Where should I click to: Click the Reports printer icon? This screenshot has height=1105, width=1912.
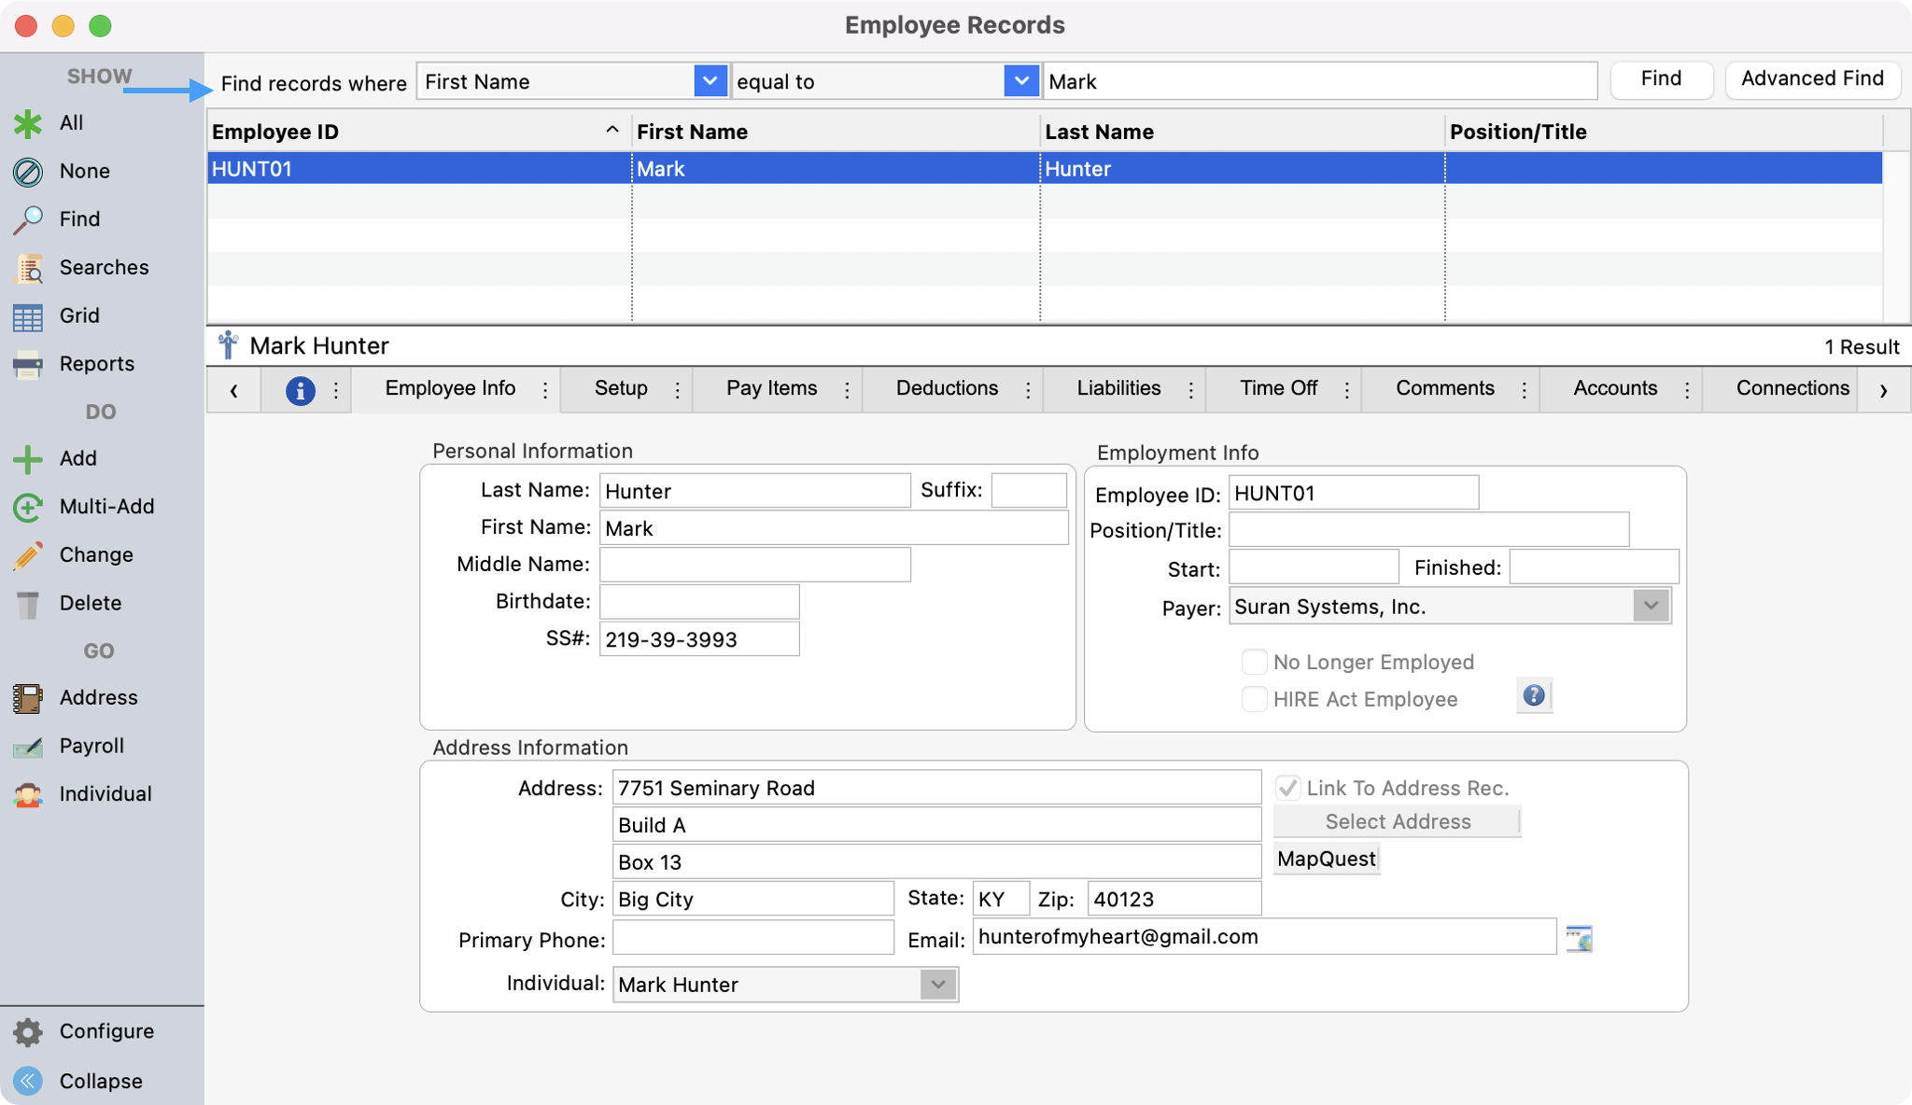click(x=28, y=364)
